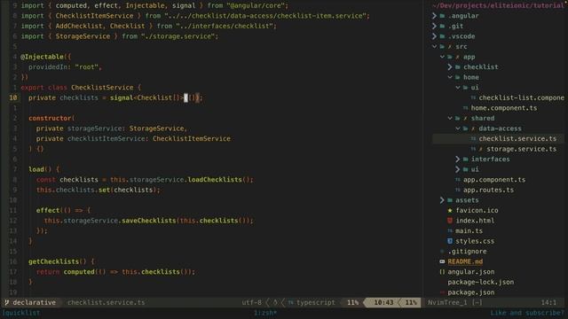The image size is (568, 319).
Task: Click the assets folder icon
Action: tap(450, 200)
